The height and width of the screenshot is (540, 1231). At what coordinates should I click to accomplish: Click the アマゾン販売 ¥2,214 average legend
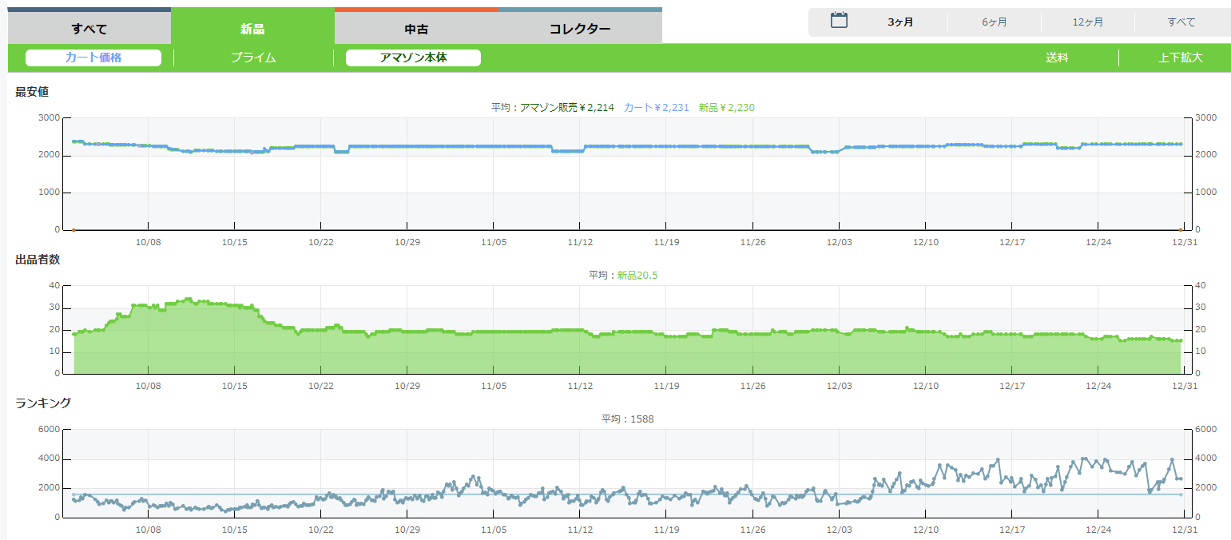567,108
